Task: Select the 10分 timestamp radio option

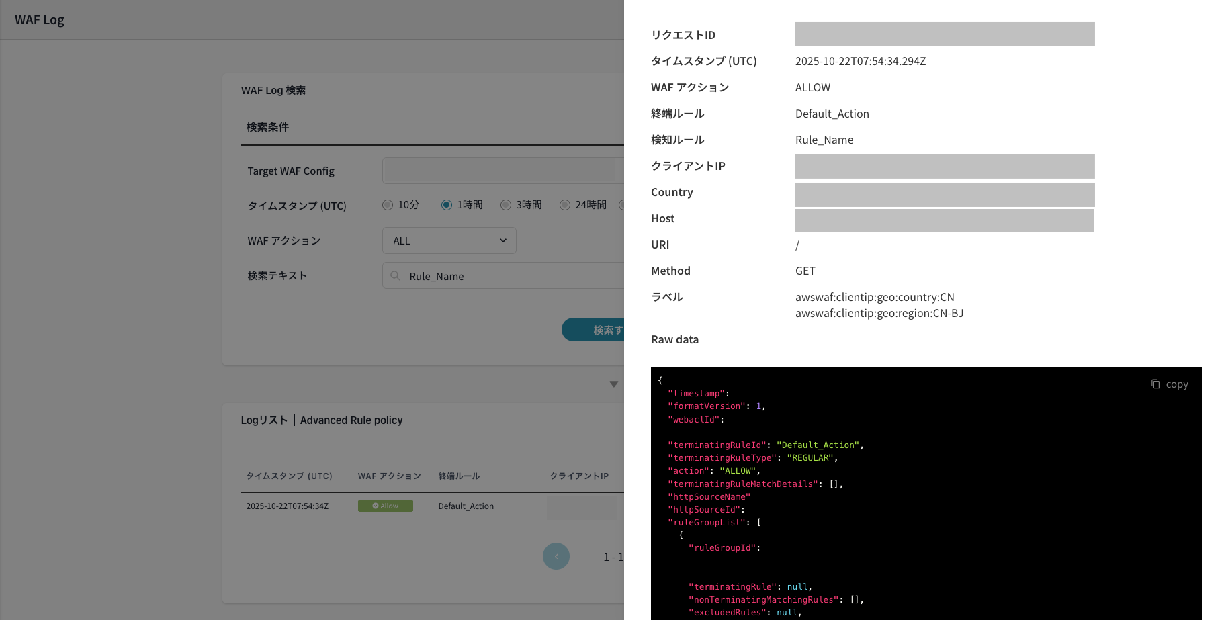Action: 388,205
